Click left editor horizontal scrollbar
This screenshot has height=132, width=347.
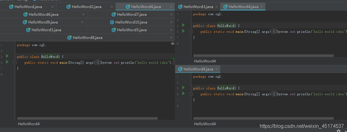point(87,118)
